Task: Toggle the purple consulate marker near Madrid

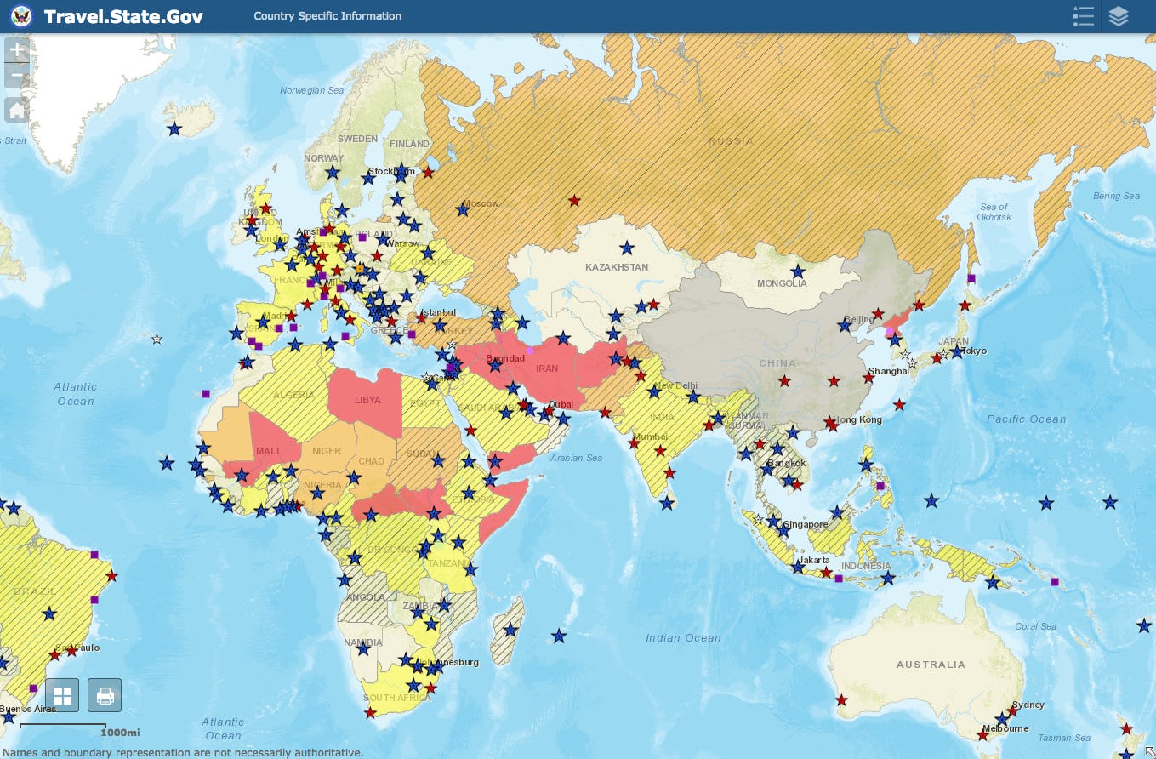Action: click(x=279, y=328)
